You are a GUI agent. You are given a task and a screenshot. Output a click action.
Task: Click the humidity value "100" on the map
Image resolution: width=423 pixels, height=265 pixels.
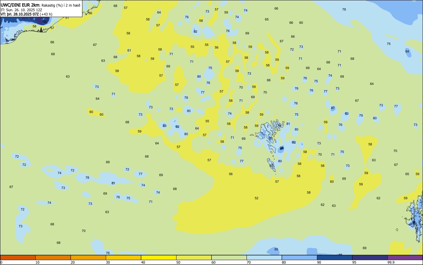[45, 22]
